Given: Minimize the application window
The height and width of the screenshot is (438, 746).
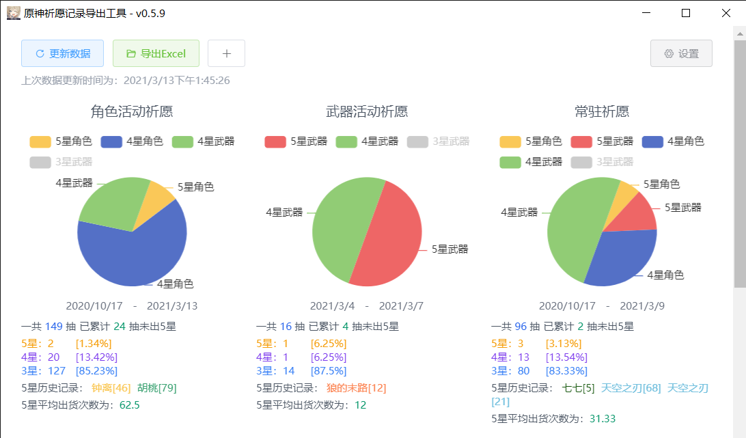Looking at the screenshot, I should click(x=646, y=13).
